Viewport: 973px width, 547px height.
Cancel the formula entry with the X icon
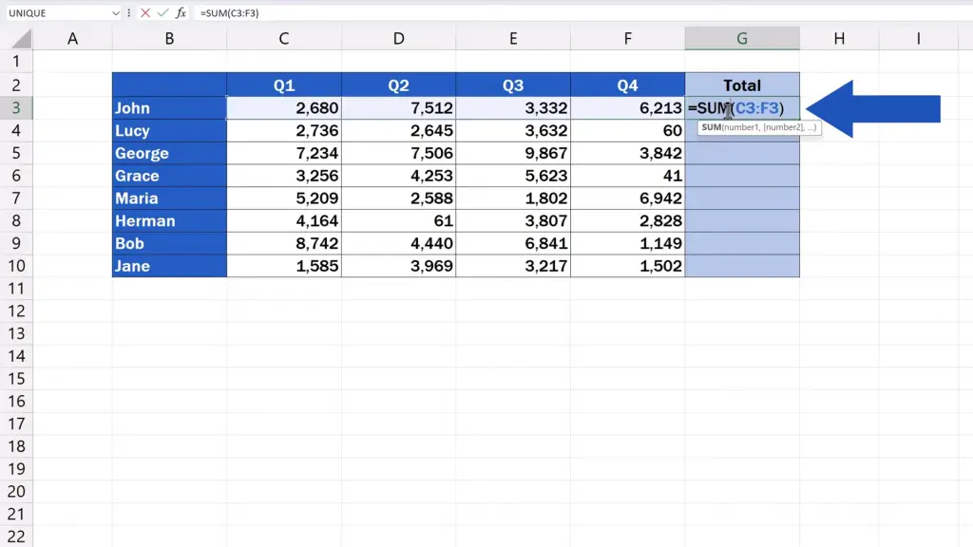pos(145,13)
